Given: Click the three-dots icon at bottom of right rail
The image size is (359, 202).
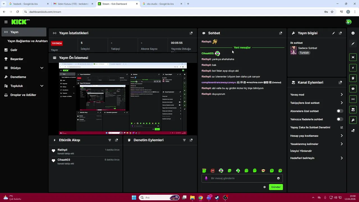Looking at the screenshot, I should pos(353,130).
